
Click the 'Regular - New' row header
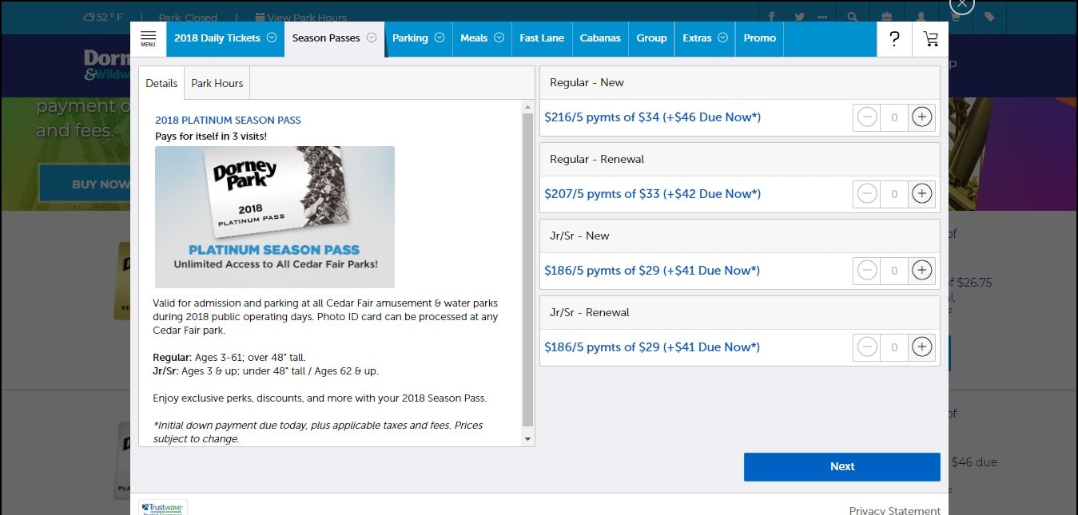pyautogui.click(x=740, y=83)
